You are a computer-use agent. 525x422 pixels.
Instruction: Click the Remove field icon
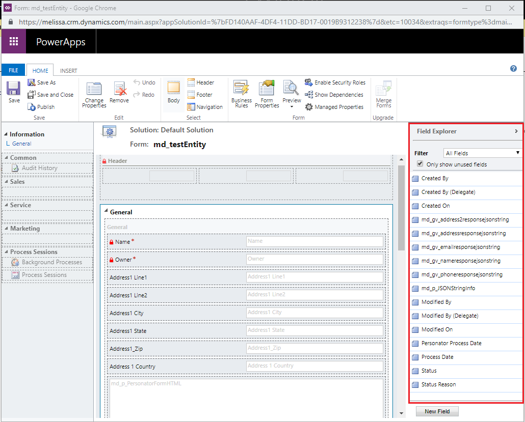120,89
